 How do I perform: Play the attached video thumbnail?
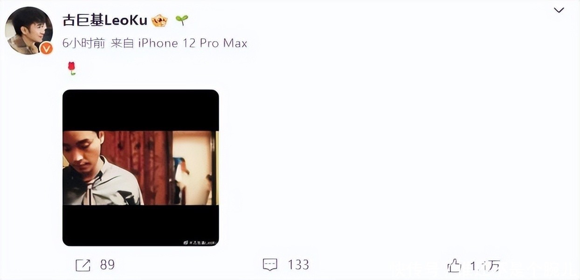pos(141,168)
